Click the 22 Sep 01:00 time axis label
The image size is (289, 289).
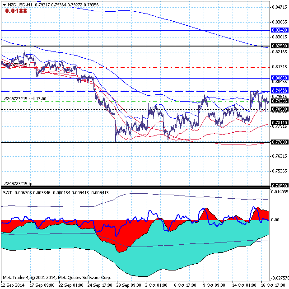(71, 285)
